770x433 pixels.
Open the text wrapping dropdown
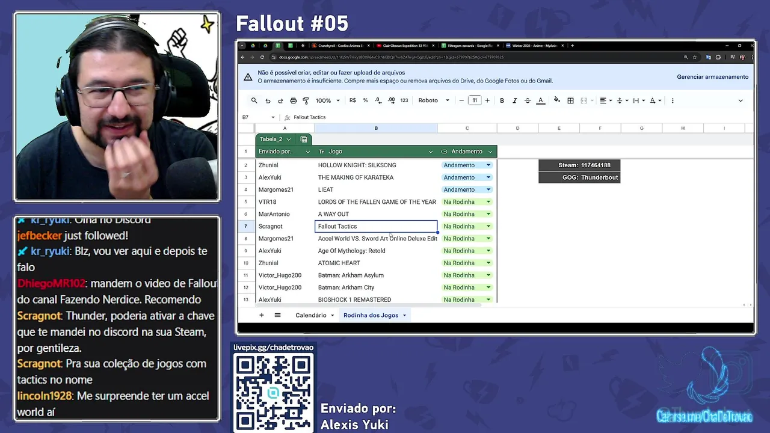pyautogui.click(x=638, y=100)
